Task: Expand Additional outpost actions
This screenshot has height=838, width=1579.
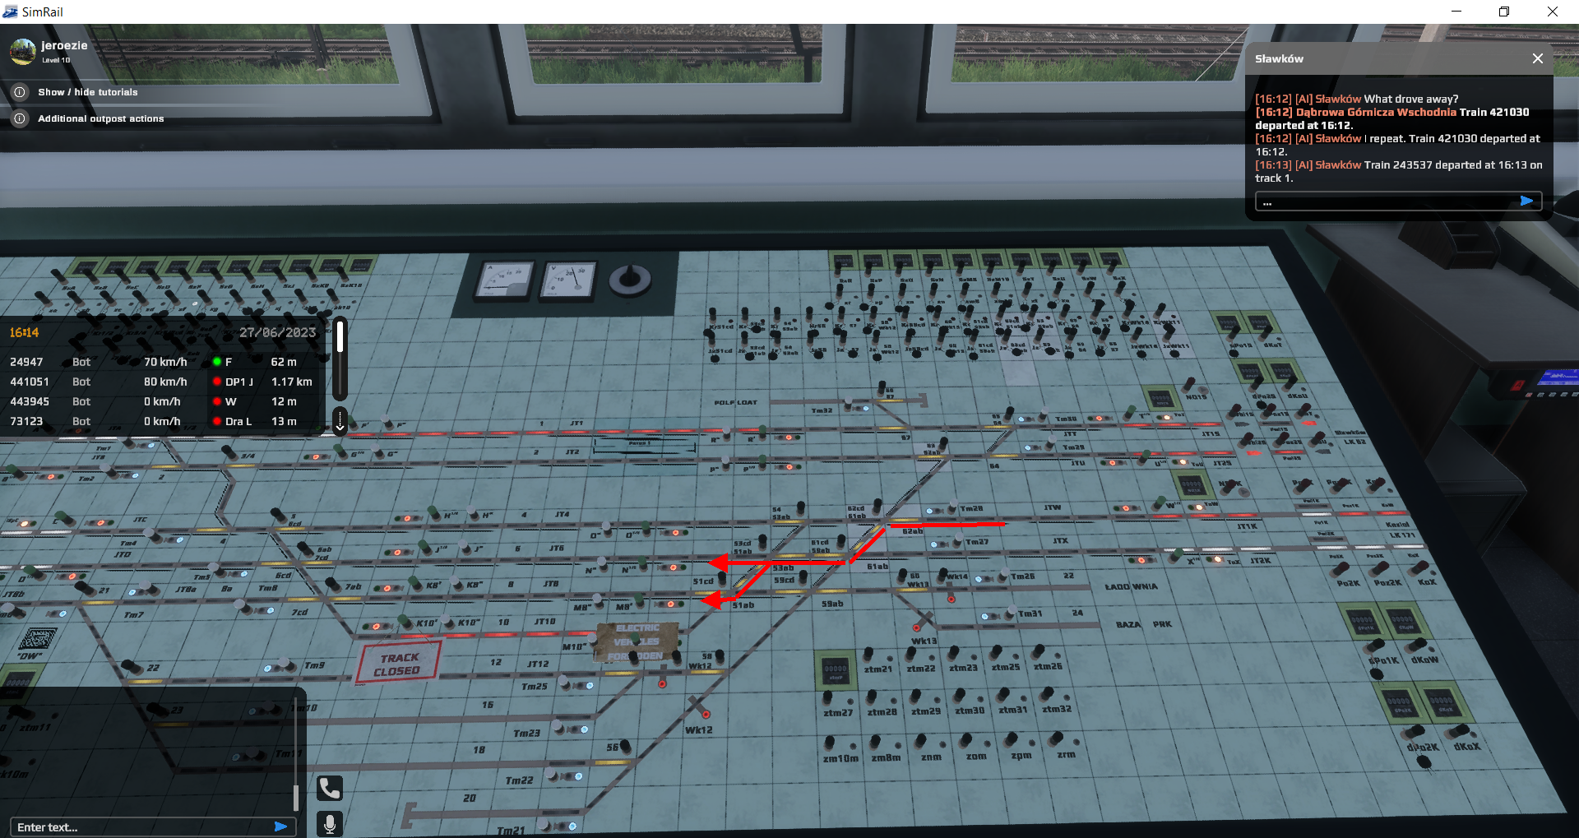Action: tap(101, 118)
